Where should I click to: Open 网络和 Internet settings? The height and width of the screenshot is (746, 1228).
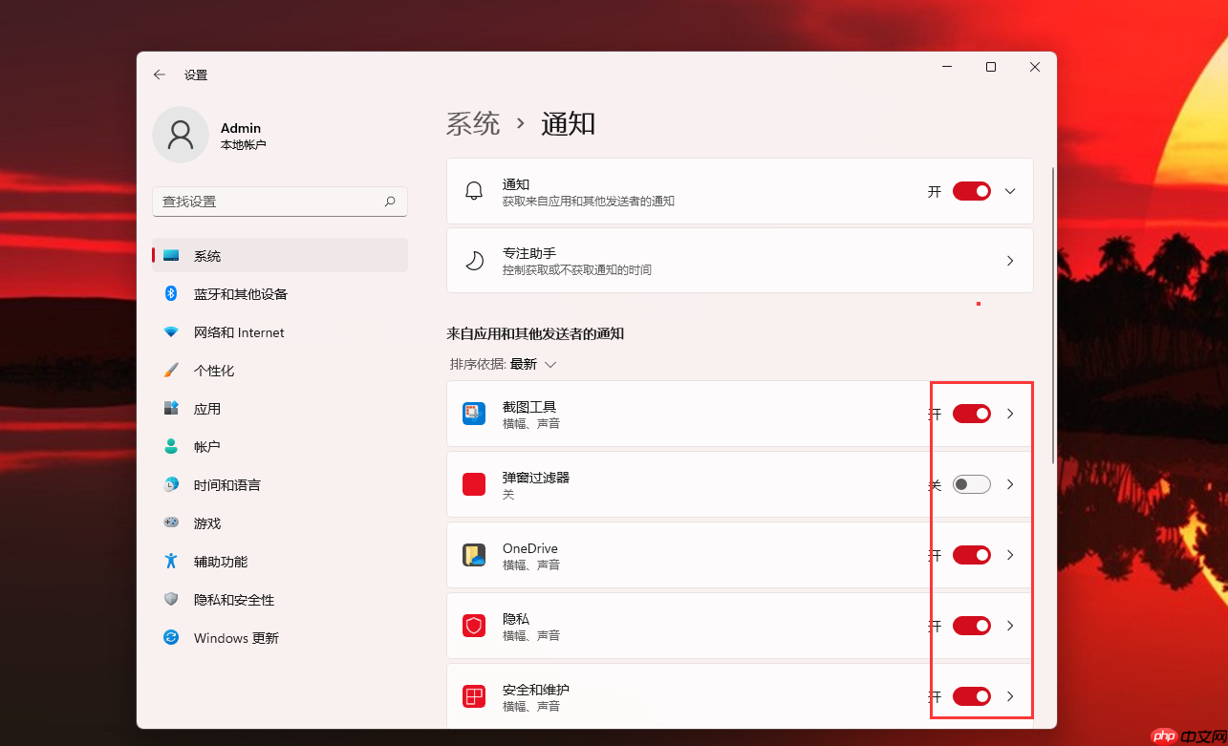click(280, 332)
